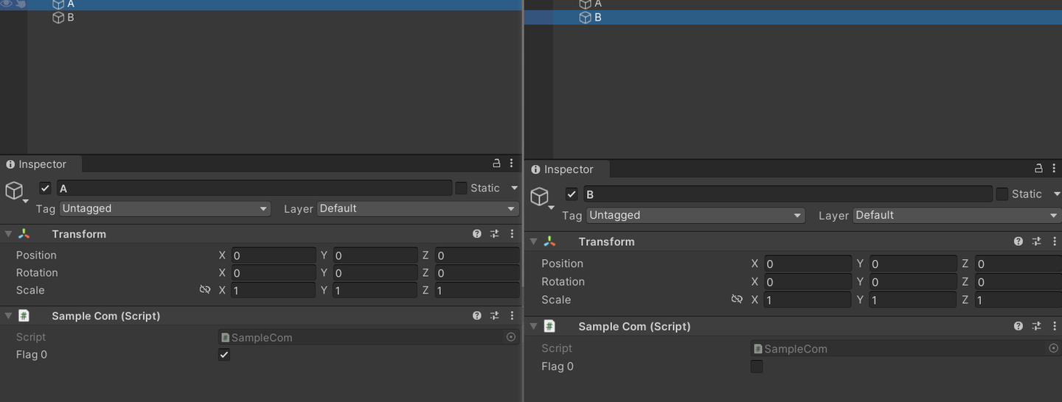Click the lock icon on left Inspector

tap(497, 163)
